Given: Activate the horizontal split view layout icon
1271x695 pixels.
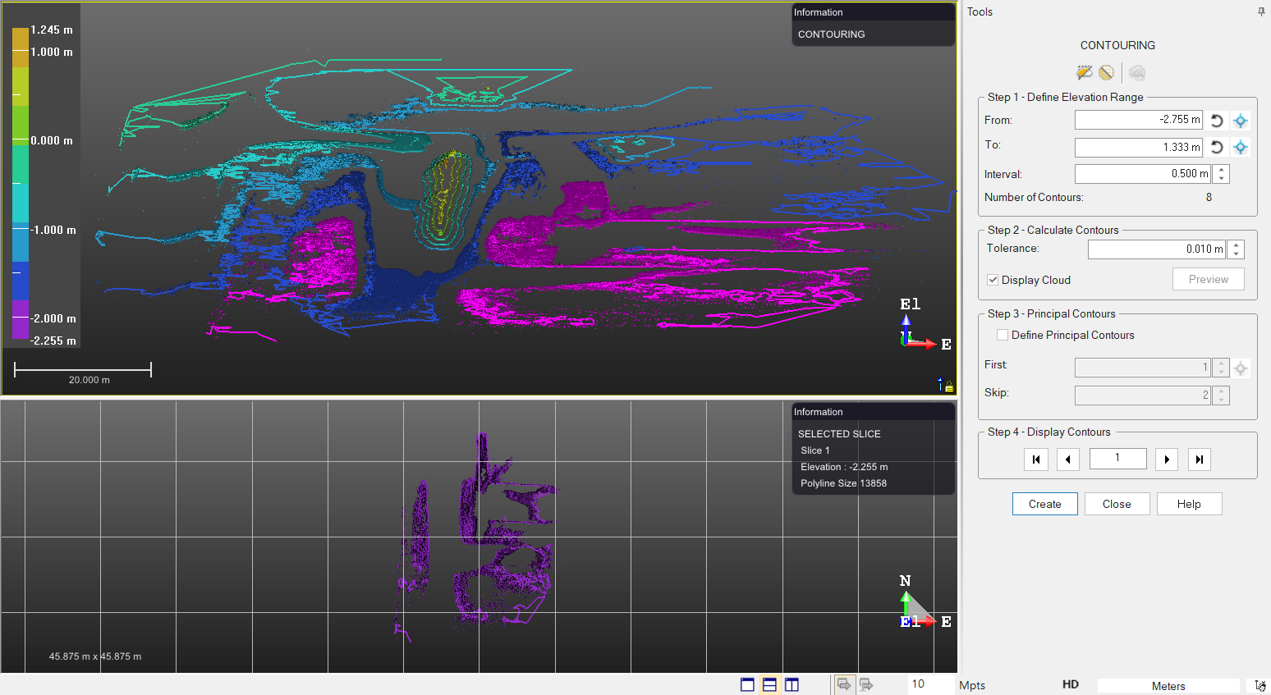Looking at the screenshot, I should (769, 684).
